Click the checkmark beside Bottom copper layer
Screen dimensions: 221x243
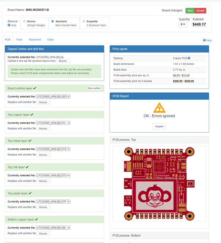click(x=37, y=220)
